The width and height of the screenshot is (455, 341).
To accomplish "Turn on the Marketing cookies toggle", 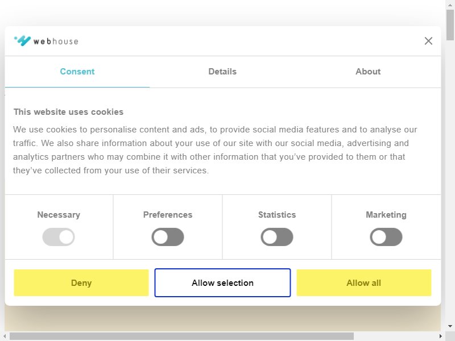I will pos(386,237).
